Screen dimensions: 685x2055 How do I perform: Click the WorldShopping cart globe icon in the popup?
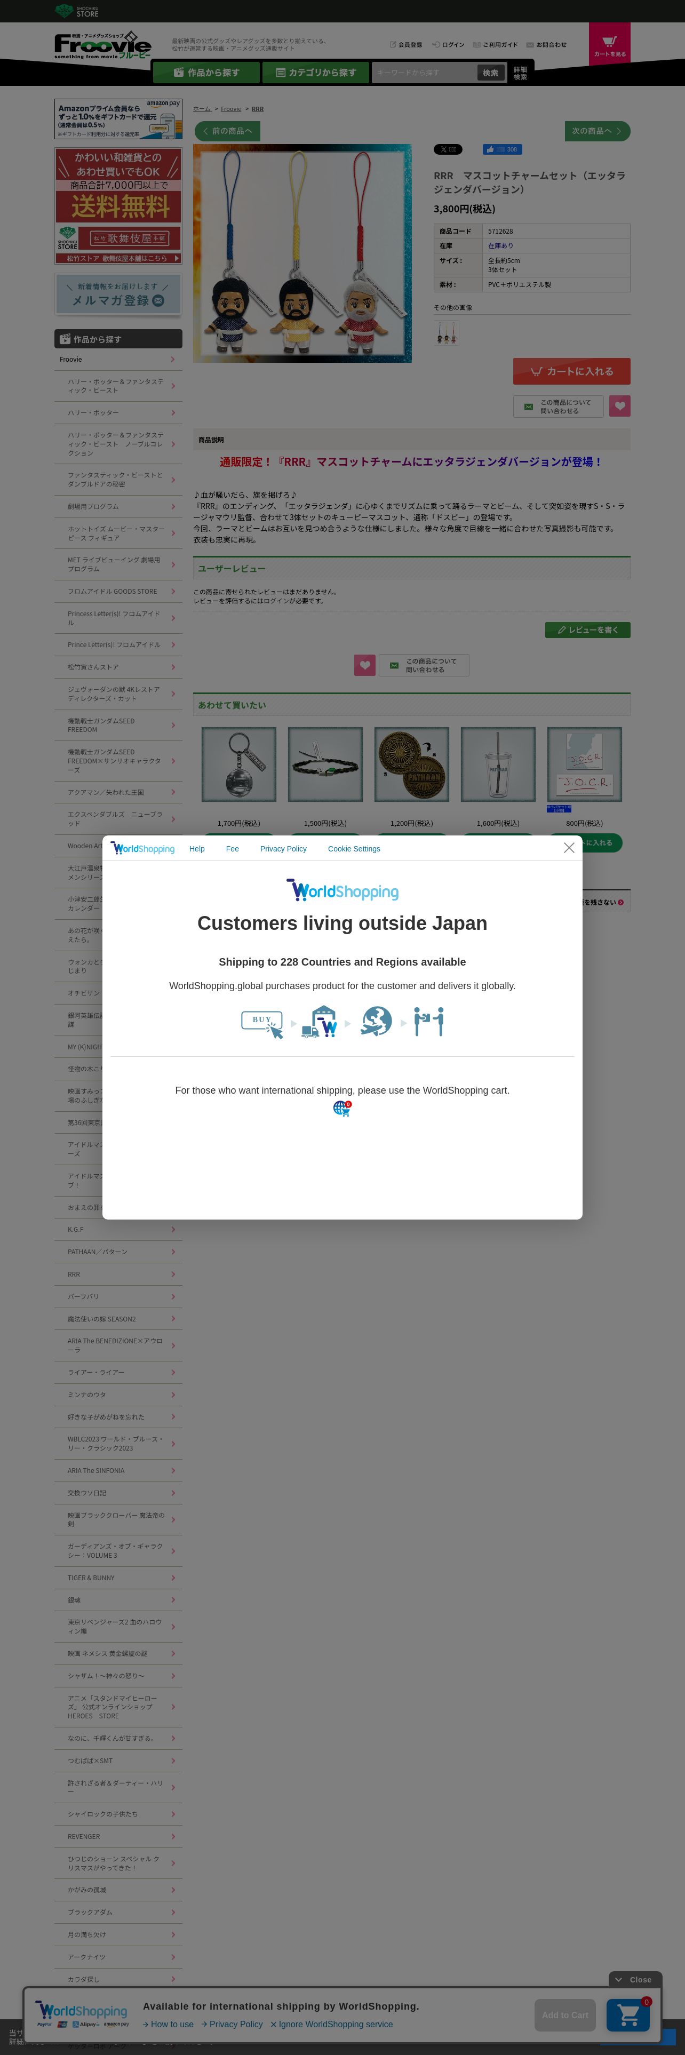pyautogui.click(x=342, y=1108)
